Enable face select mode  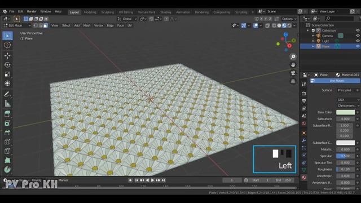[x=46, y=25]
